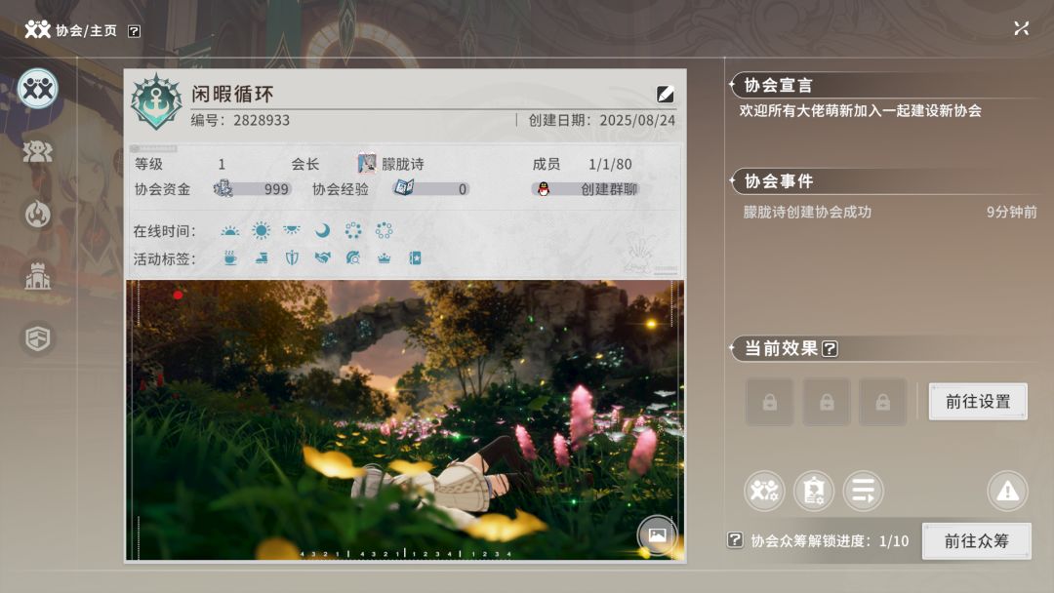The image size is (1054, 593).
Task: Open guild member management settings icon
Action: click(x=764, y=491)
